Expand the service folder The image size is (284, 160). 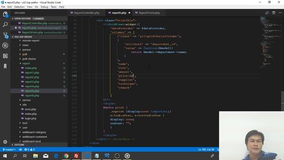[x=27, y=100]
